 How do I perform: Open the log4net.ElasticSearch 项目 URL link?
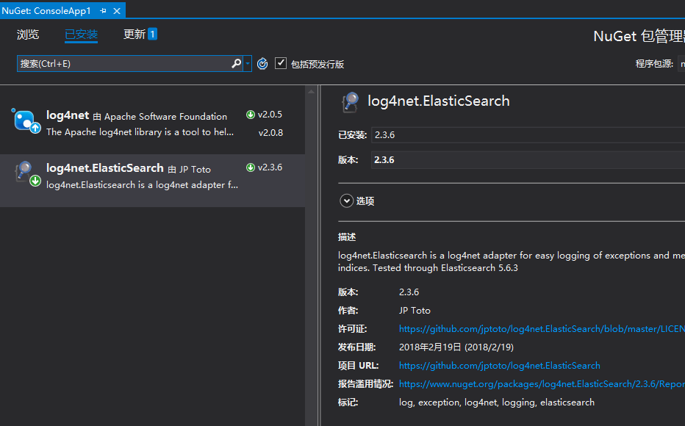click(500, 365)
